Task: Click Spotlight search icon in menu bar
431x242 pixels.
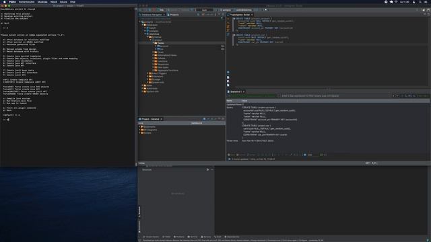Action: point(420,1)
